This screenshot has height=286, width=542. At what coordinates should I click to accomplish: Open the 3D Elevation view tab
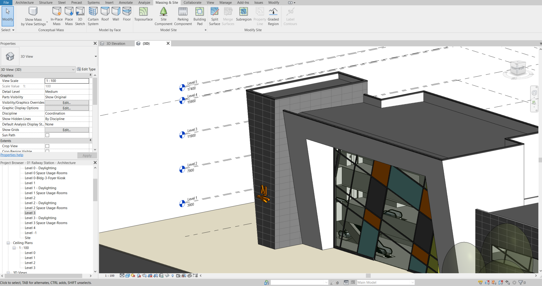116,44
